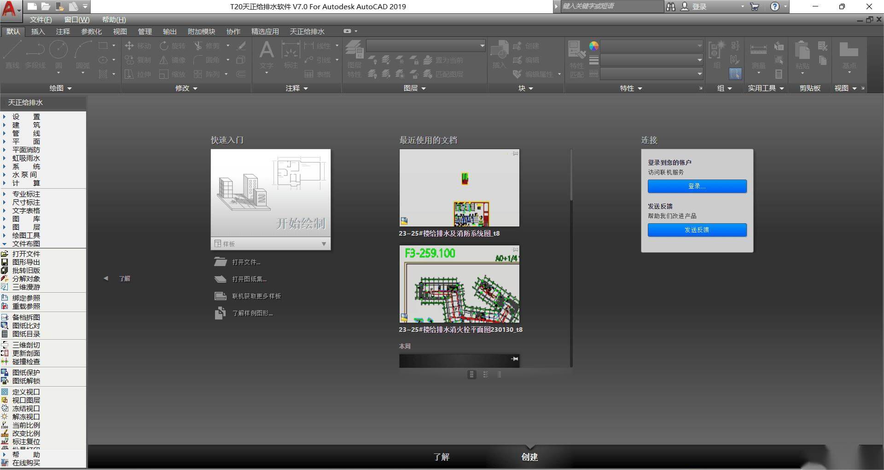Switch to the 插入 ribbon tab

point(38,31)
